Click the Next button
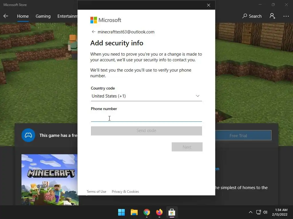The image size is (293, 219). pos(187,147)
